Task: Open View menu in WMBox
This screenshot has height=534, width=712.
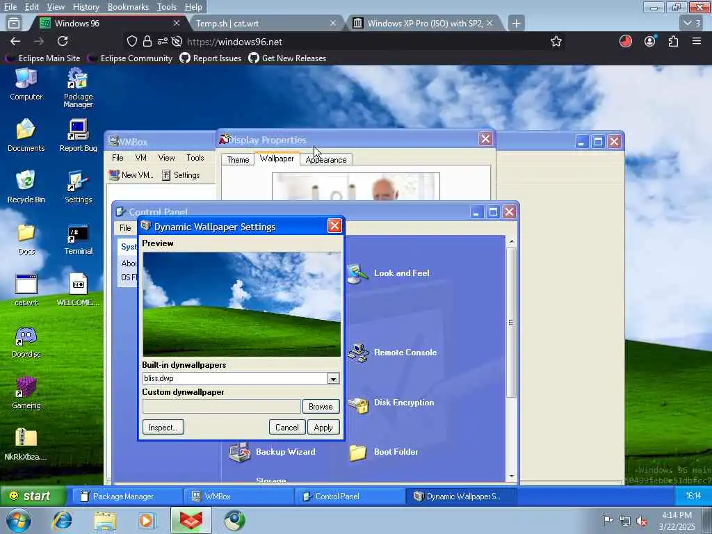Action: click(166, 158)
